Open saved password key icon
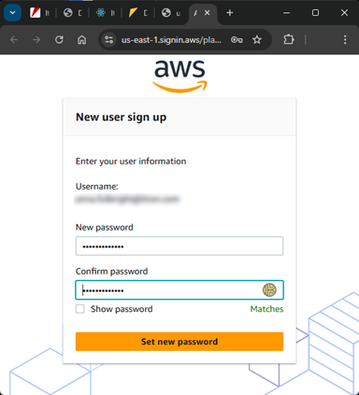This screenshot has width=359, height=395. [x=237, y=40]
